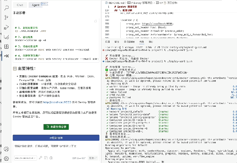Click the 'Operations to perform:' terminal line

point(120,148)
